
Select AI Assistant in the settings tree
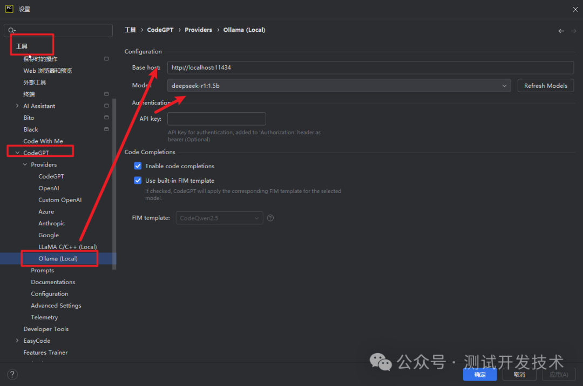coord(39,106)
